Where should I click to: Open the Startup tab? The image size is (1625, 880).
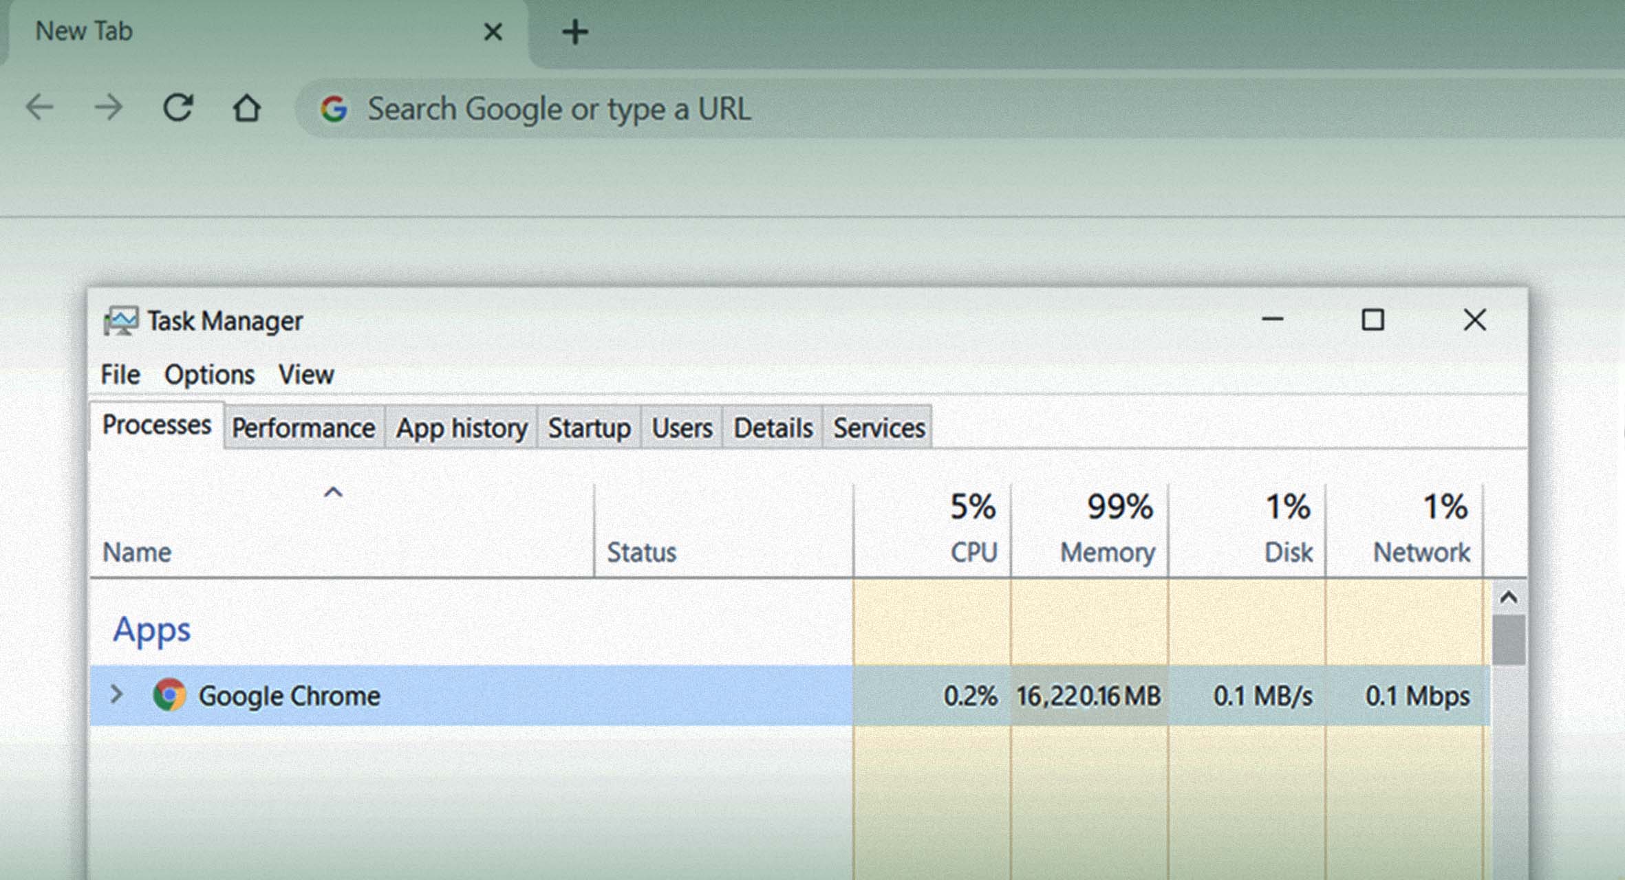click(589, 428)
